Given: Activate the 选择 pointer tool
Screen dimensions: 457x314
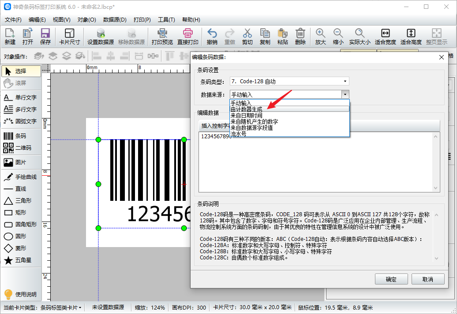Looking at the screenshot, I should point(21,71).
